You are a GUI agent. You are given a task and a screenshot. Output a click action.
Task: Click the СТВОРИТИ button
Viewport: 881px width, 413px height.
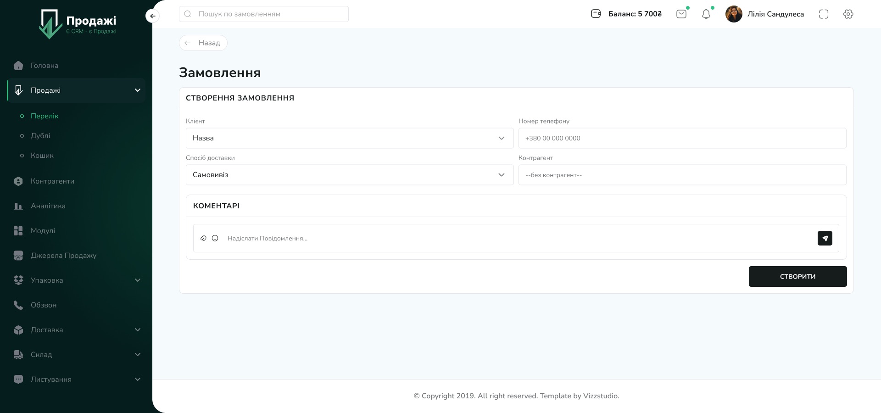click(x=797, y=276)
